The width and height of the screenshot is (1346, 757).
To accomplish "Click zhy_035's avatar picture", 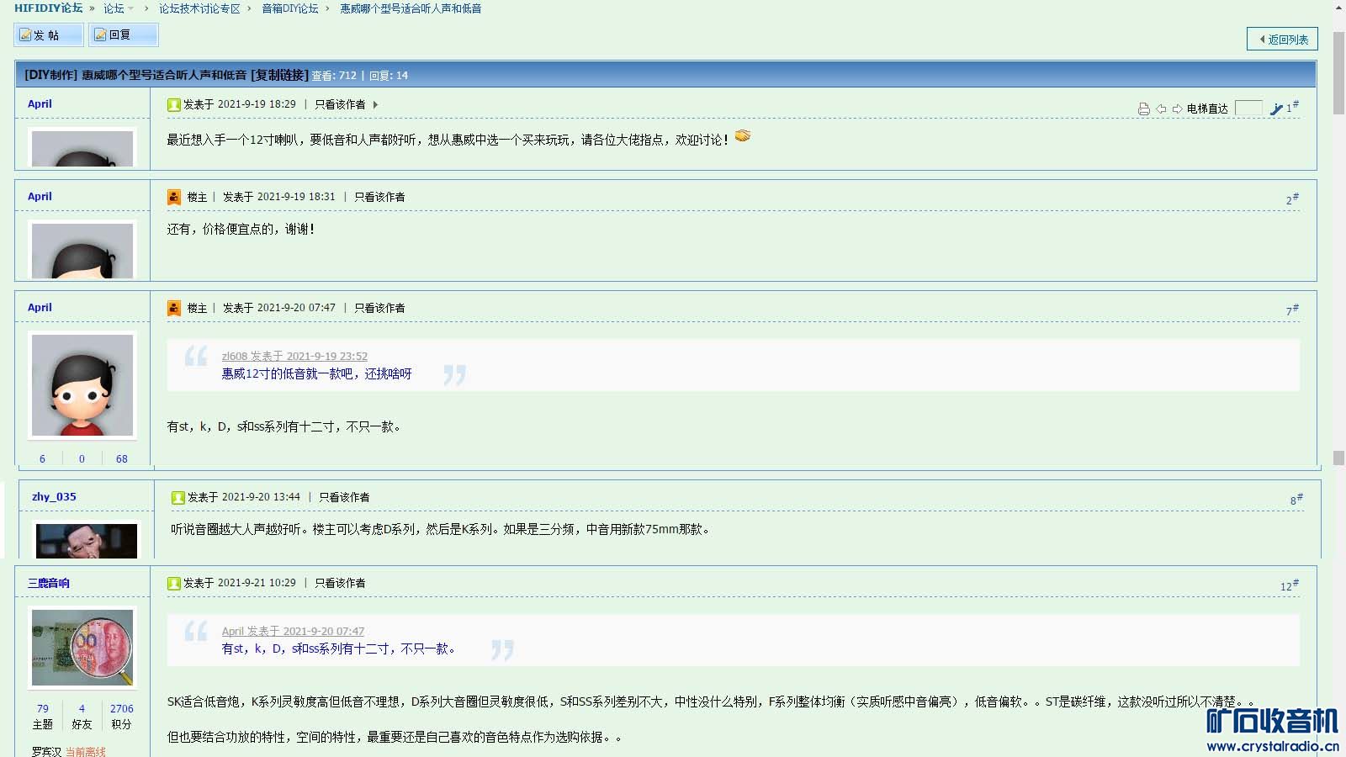I will [87, 541].
